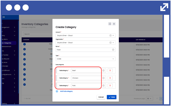This screenshot has height=106, width=171.
Task: Click the plus icon beside Add Subcategory
Action: pos(57,91)
